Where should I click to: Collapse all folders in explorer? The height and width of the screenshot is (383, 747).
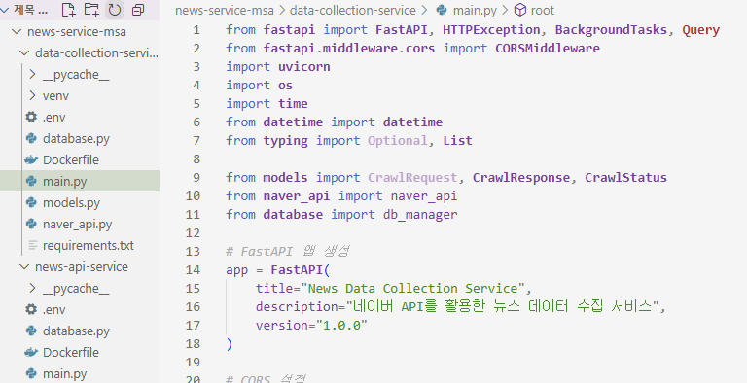pos(138,10)
